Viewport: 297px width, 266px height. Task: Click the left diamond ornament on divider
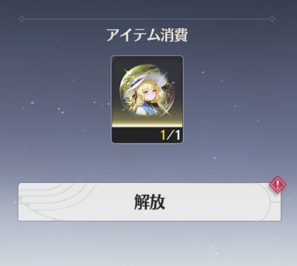[22, 19]
